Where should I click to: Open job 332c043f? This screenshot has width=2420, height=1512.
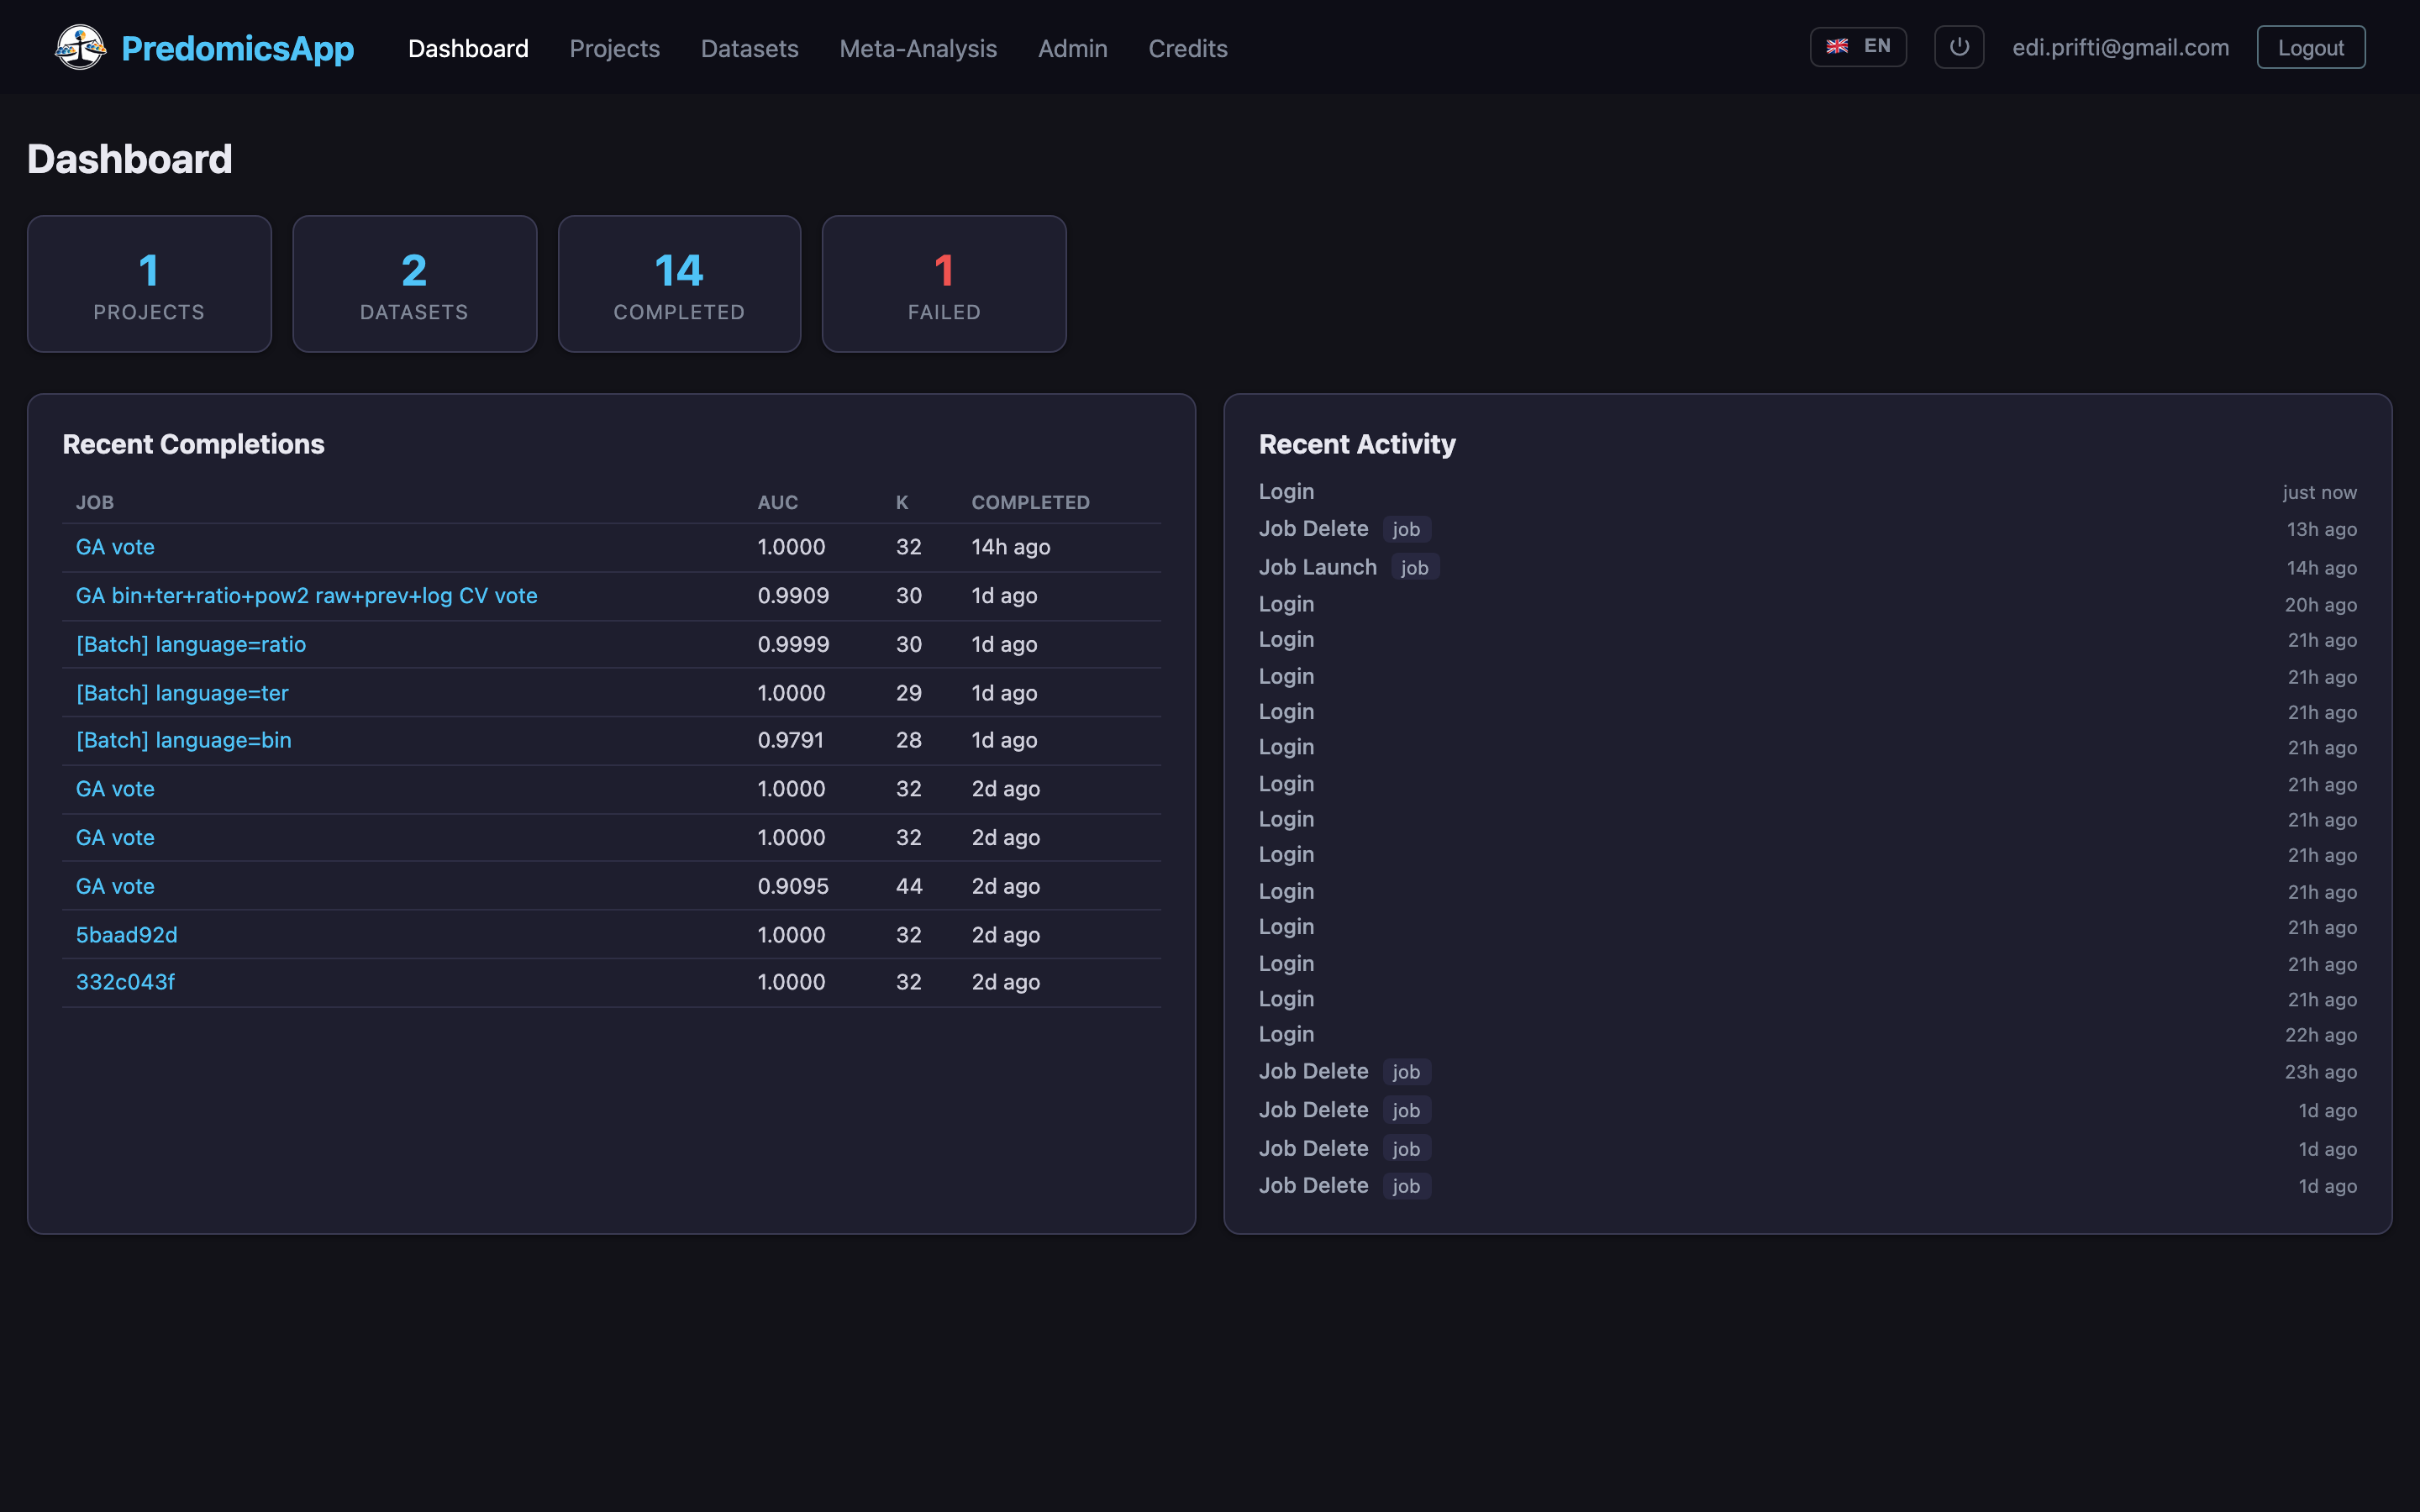tap(125, 981)
